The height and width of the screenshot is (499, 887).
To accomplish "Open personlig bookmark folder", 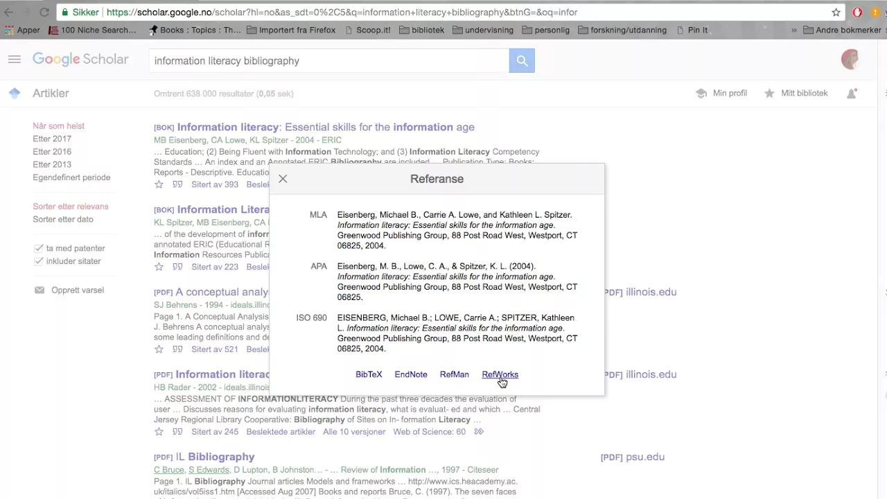I will point(545,30).
